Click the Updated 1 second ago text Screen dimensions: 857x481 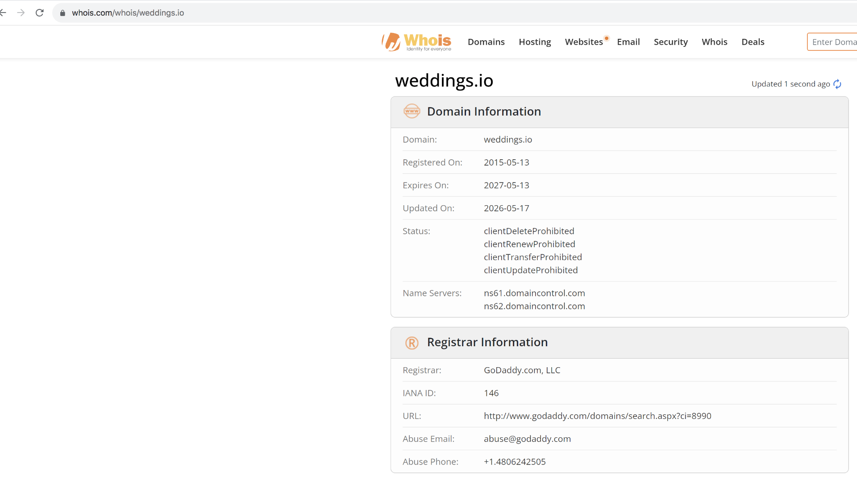pos(790,84)
